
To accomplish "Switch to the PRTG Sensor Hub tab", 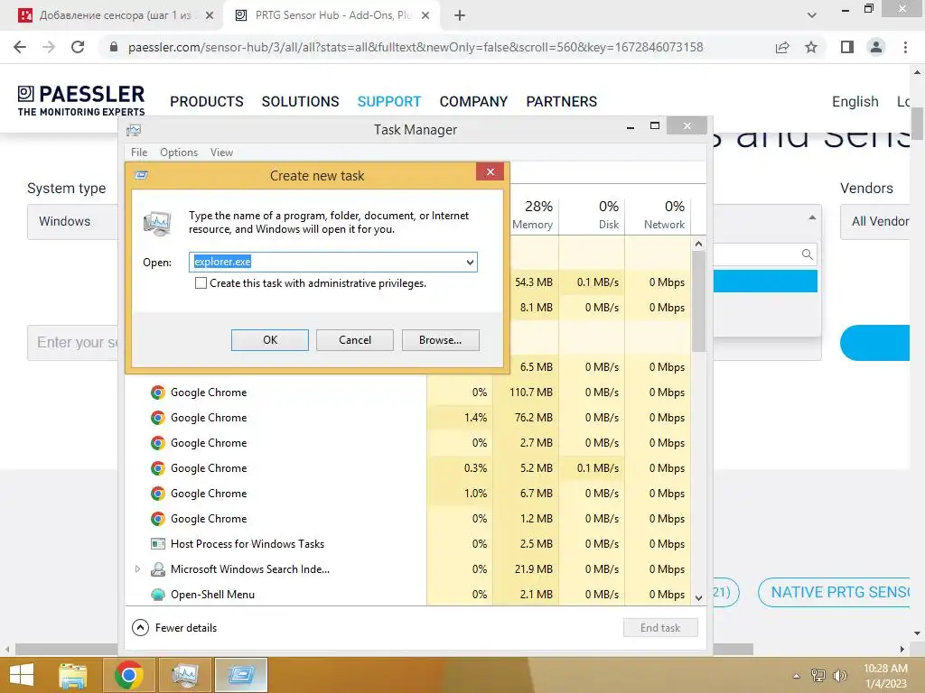I will [x=331, y=15].
